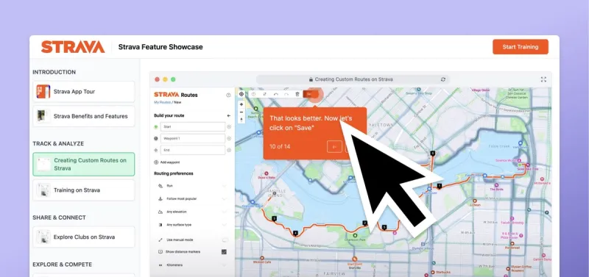Open the Strava App Tour lesson
589x277 pixels.
84,91
